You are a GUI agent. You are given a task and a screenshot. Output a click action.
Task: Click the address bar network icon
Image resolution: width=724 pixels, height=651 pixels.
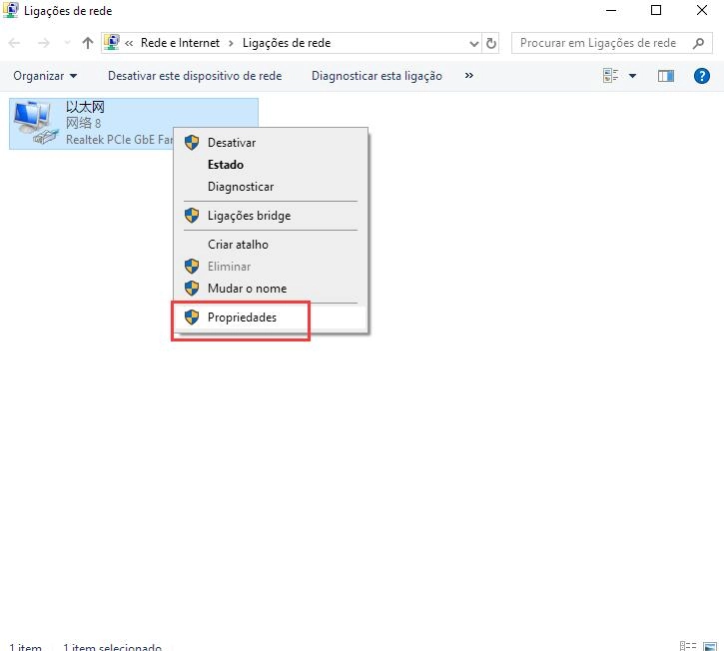pyautogui.click(x=112, y=43)
